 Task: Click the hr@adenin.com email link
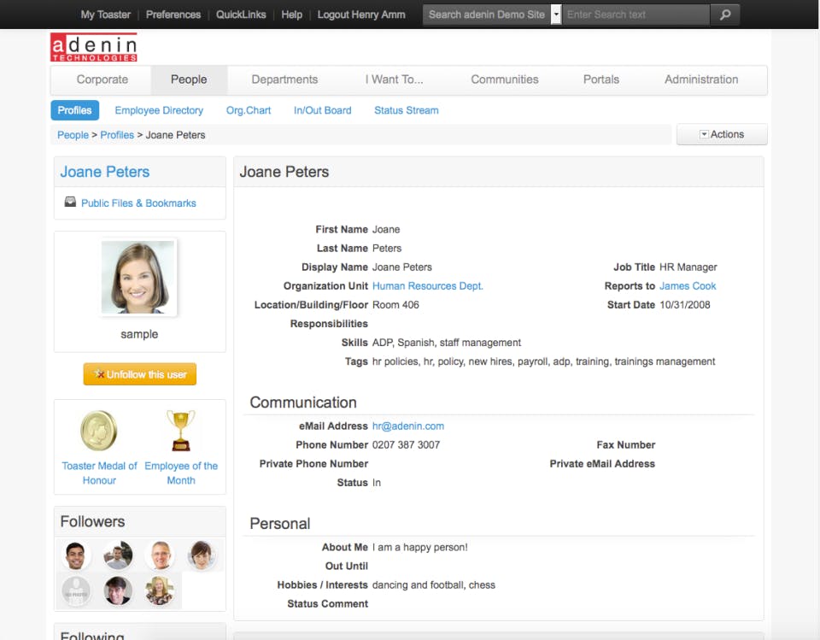(408, 426)
